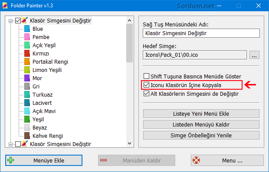Select the Kırmızı tree item label
This screenshot has width=269, height=172.
41,53
